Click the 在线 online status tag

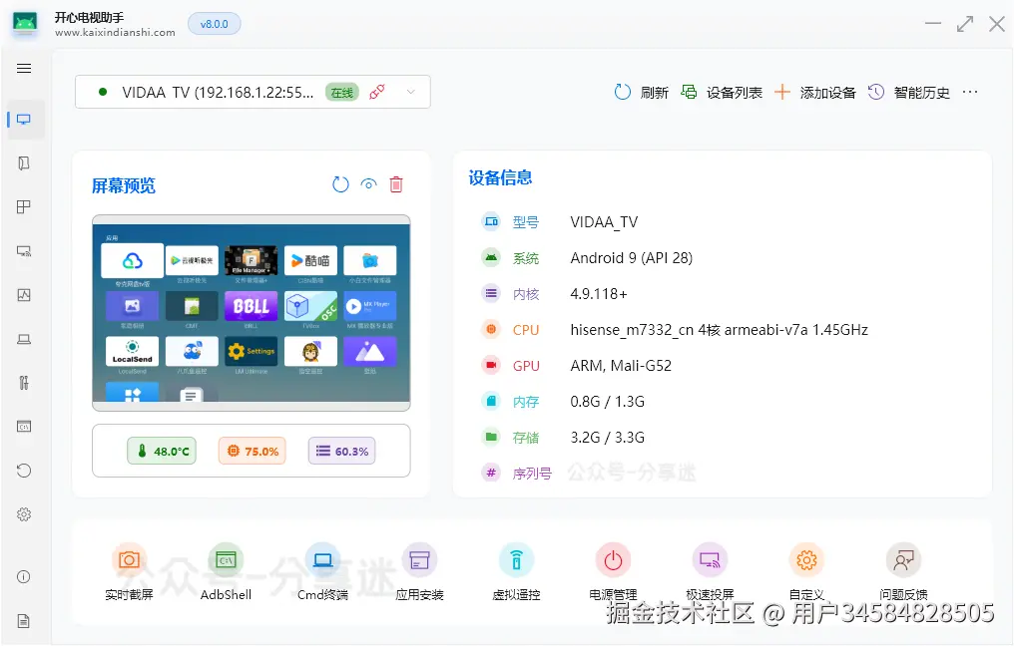pyautogui.click(x=342, y=93)
